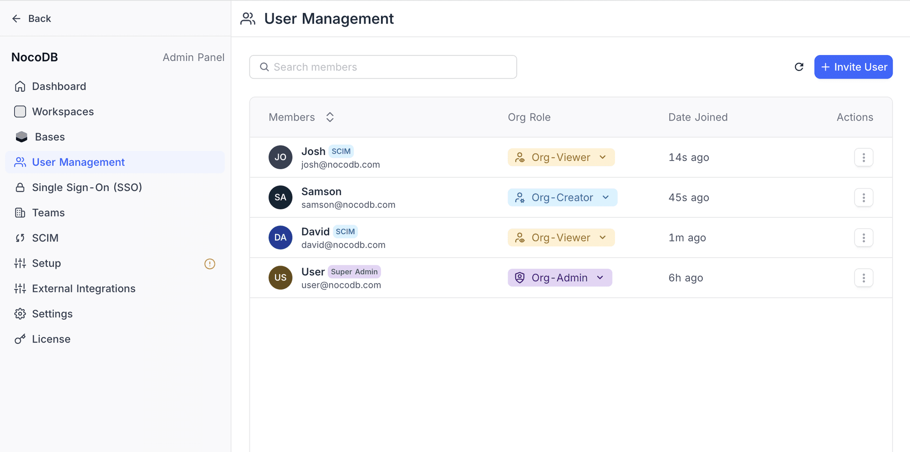Click the refresh icon near Invite User
Viewport: 910px width, 452px height.
[x=799, y=66]
